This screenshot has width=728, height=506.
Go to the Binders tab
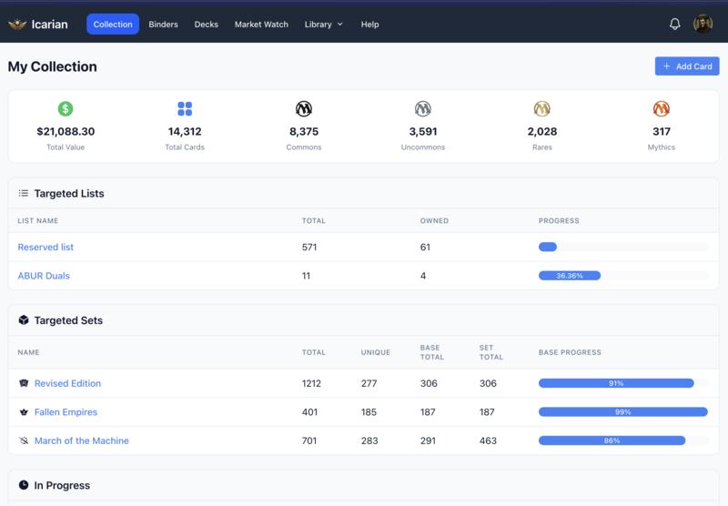click(x=164, y=25)
